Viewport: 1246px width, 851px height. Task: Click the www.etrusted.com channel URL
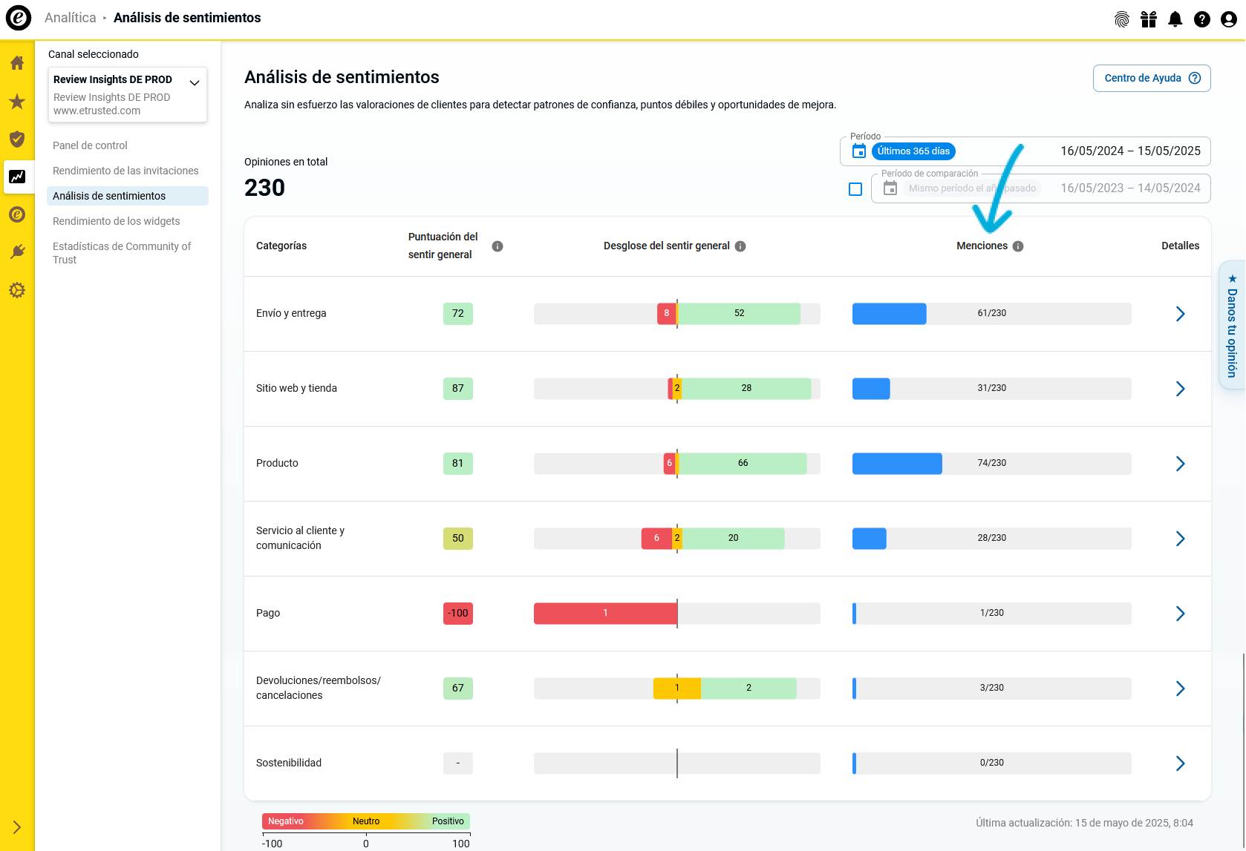[97, 111]
